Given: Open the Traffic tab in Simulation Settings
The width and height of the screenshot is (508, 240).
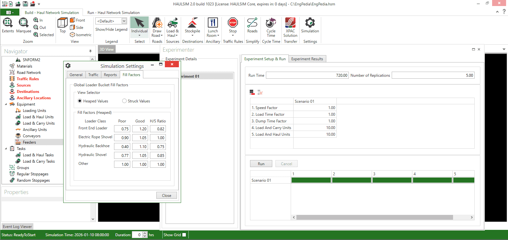Looking at the screenshot, I should 93,75.
